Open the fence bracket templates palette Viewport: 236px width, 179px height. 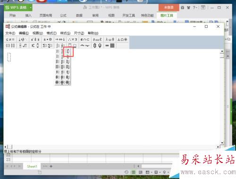[x=10, y=46]
